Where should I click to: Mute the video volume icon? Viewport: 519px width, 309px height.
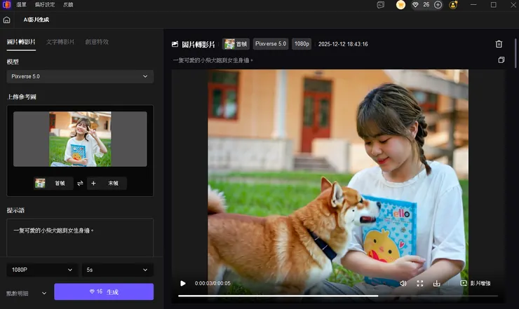[403, 284]
